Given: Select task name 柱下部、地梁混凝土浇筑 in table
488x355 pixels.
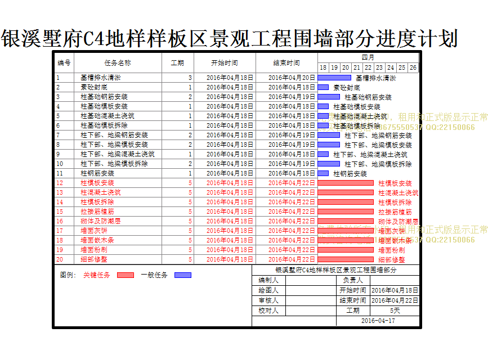Looking at the screenshot, I should [117, 154].
